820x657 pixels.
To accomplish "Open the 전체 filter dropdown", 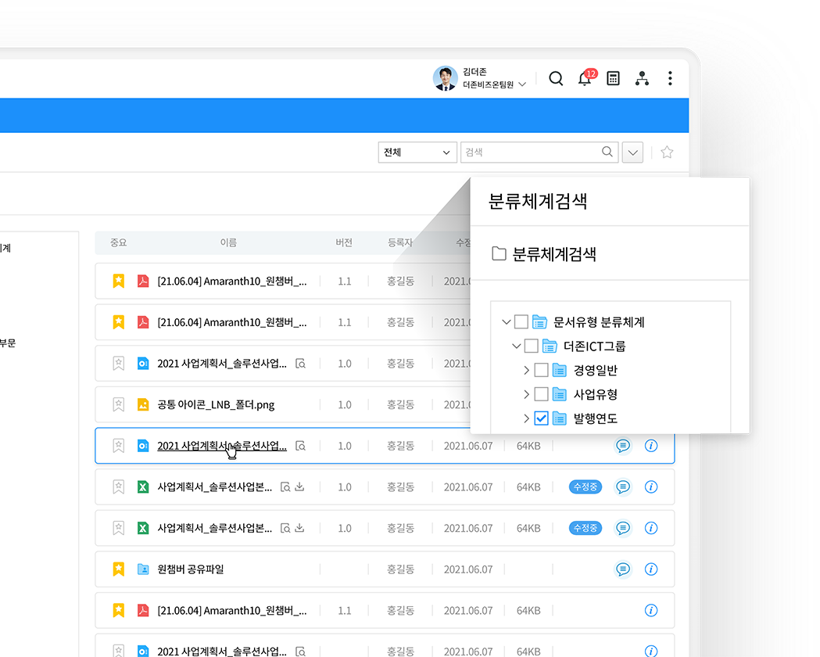I will click(x=417, y=153).
